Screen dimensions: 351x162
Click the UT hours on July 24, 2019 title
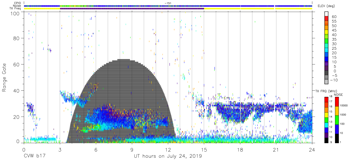tap(168, 156)
